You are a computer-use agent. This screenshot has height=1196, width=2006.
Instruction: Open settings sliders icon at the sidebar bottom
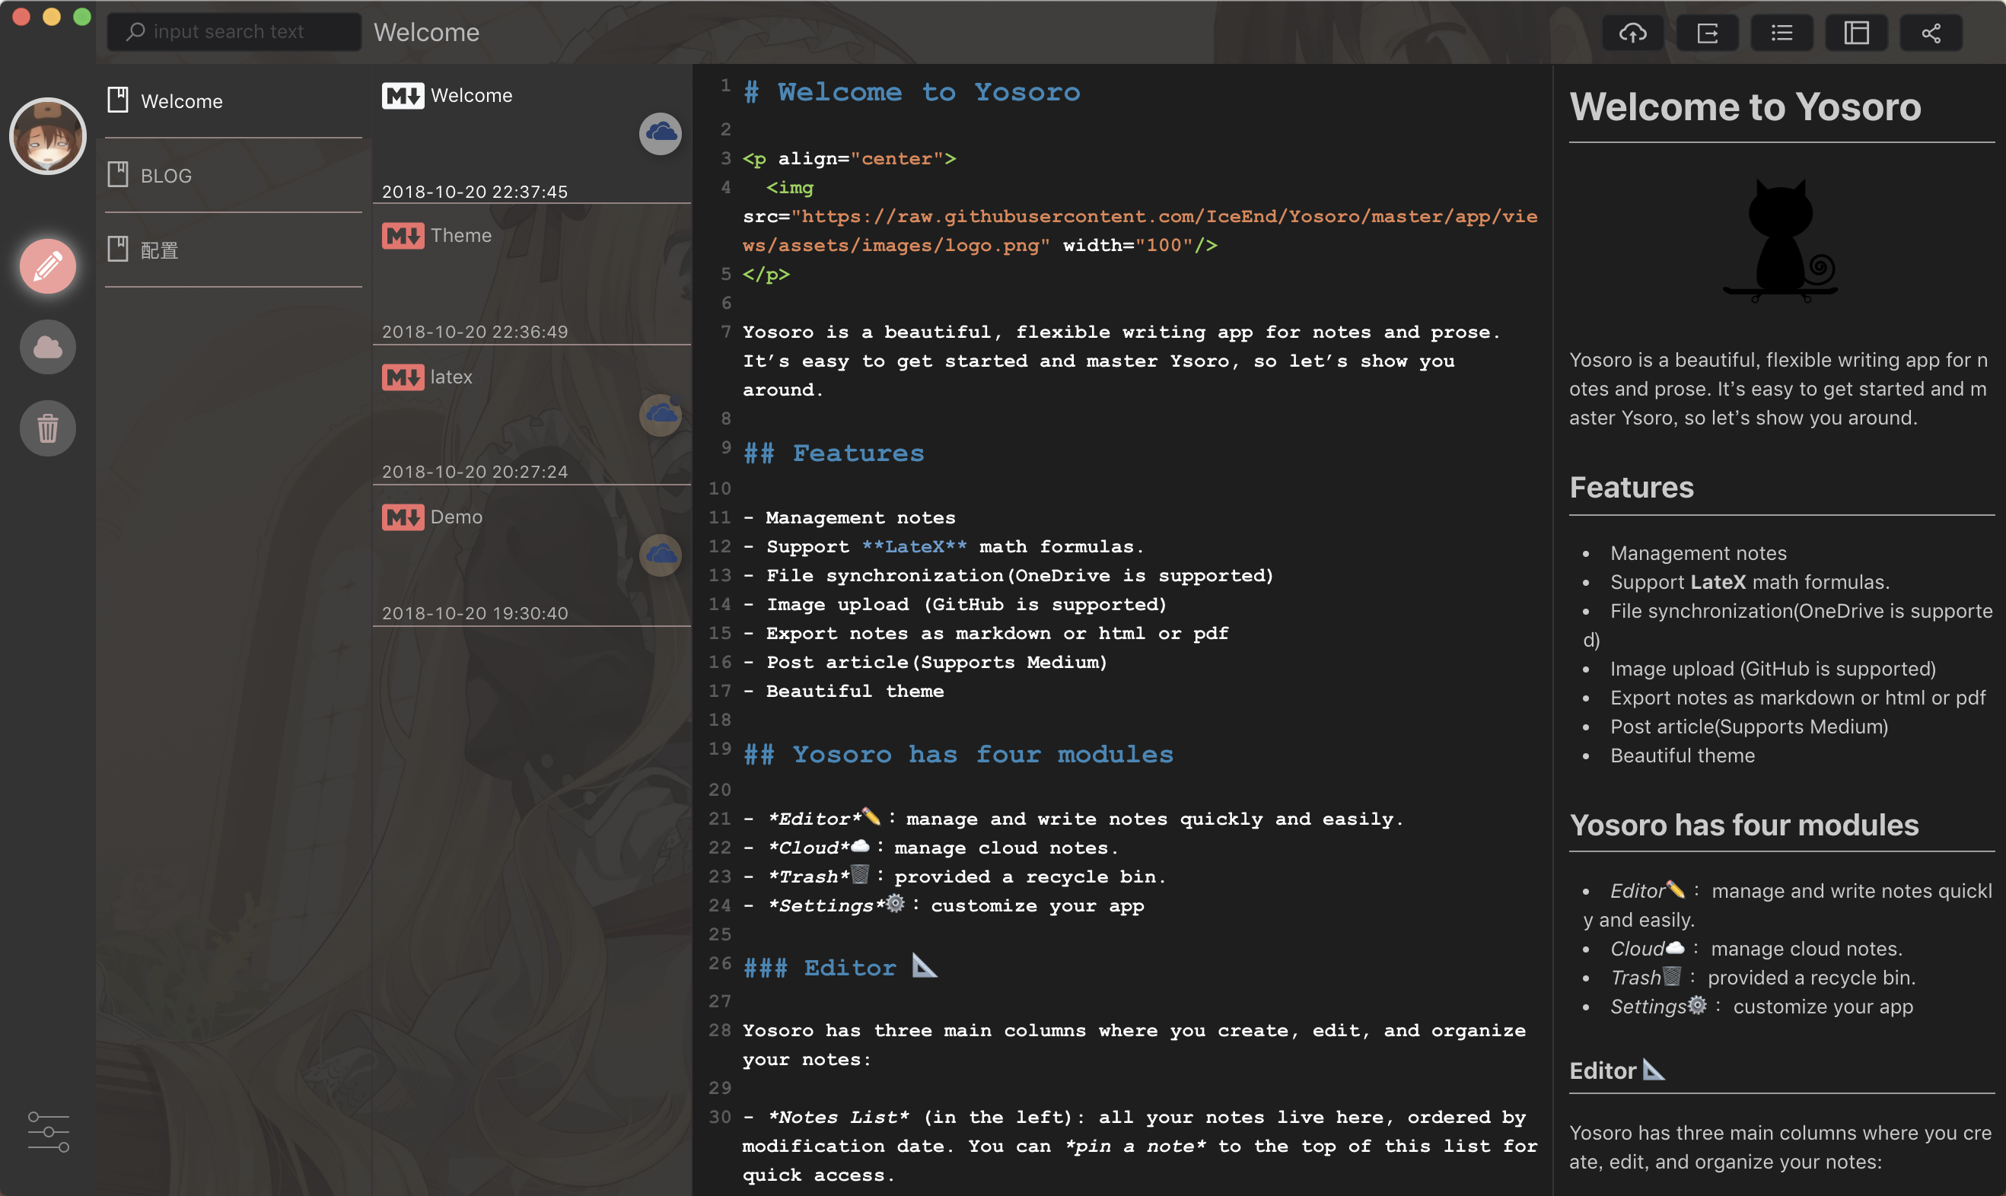pyautogui.click(x=47, y=1131)
